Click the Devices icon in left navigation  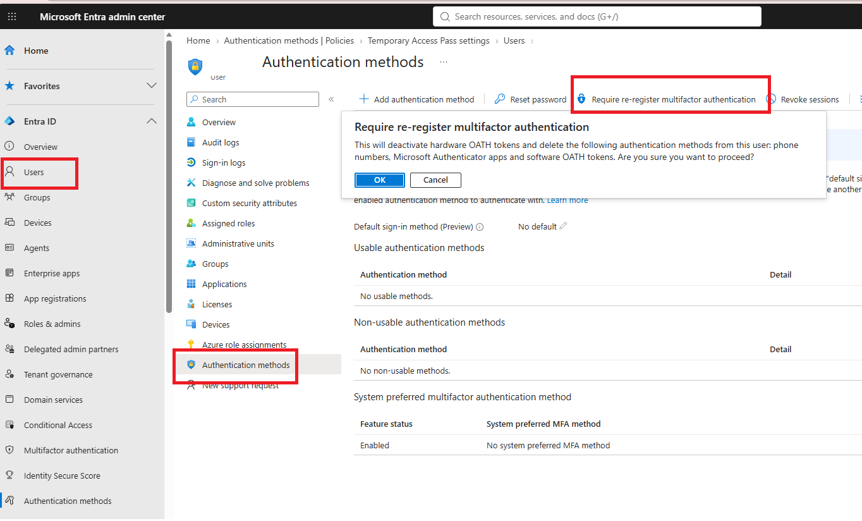9,223
